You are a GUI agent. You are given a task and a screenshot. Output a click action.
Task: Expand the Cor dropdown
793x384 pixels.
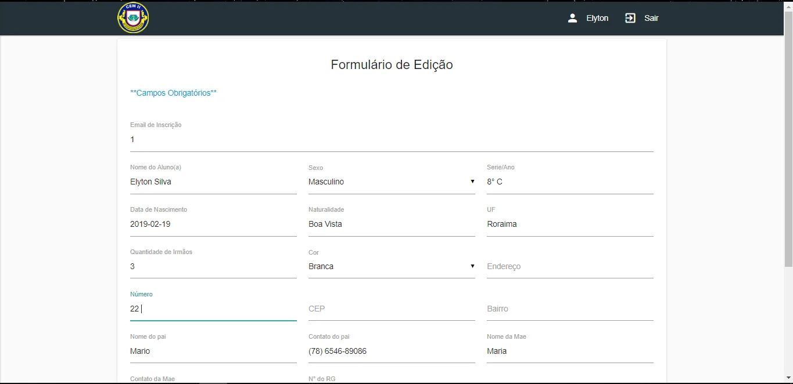tap(389, 267)
